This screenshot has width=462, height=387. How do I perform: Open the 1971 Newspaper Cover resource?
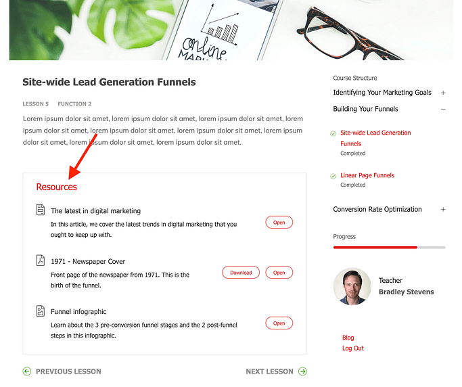279,273
